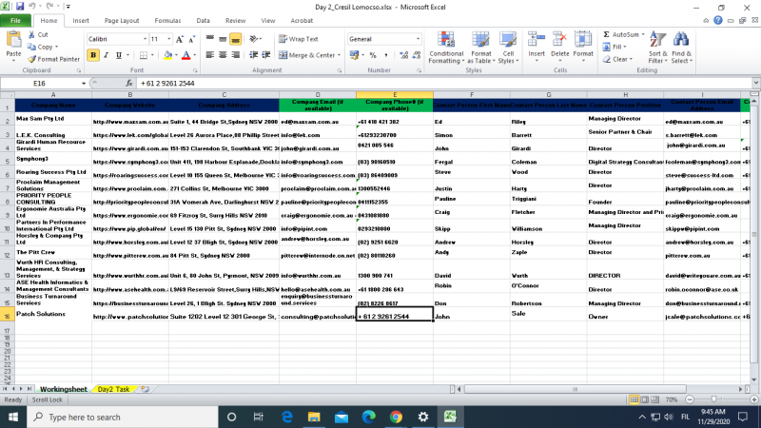The image size is (761, 428).
Task: Click the Orientation text rotation icon
Action: tap(254, 39)
